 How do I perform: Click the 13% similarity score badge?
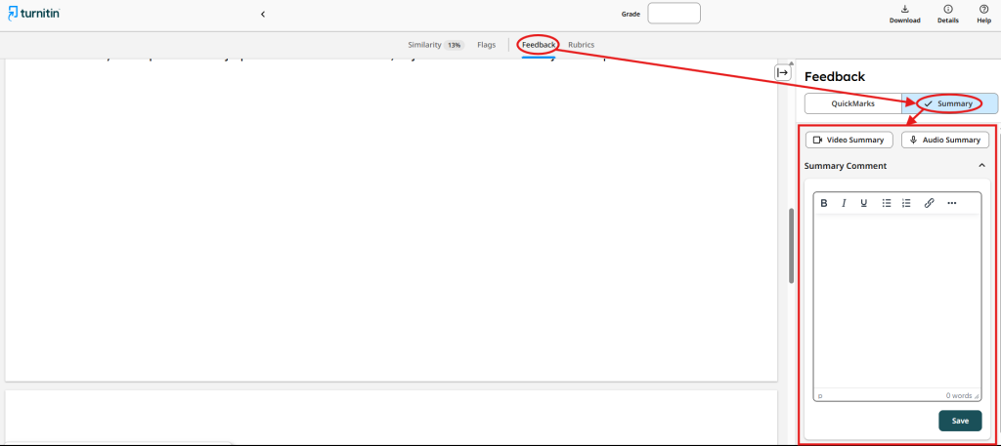454,45
